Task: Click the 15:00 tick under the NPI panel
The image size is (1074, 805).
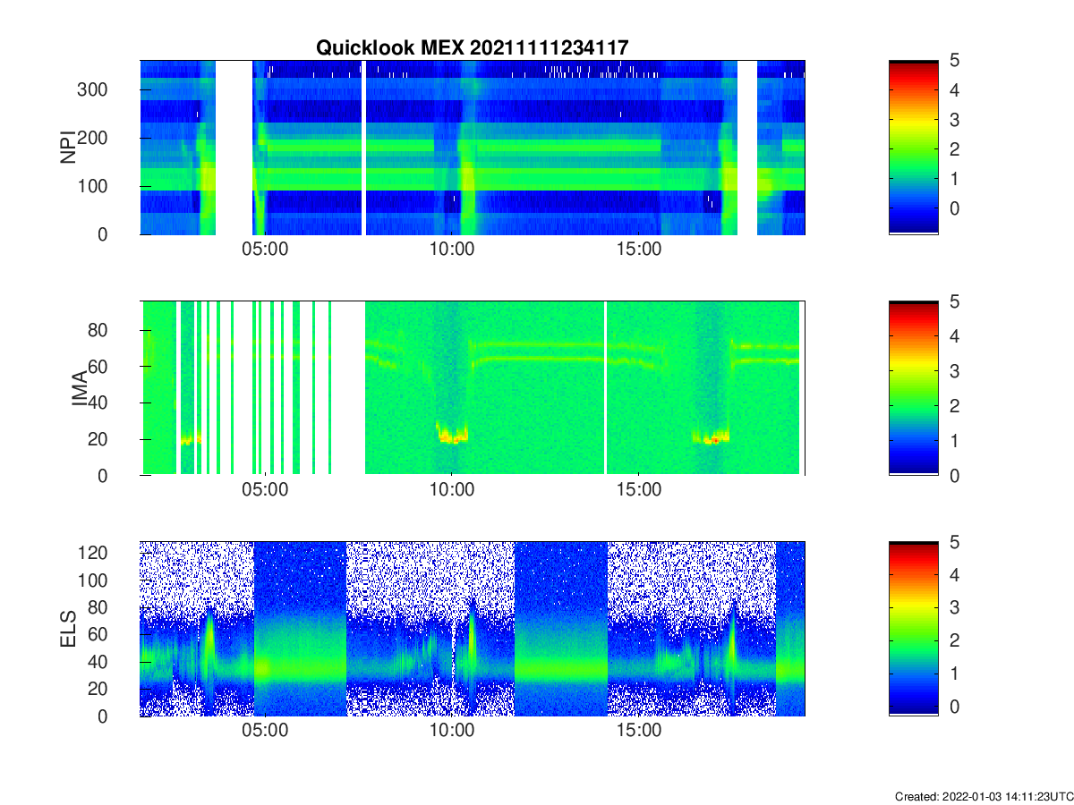Action: point(638,250)
